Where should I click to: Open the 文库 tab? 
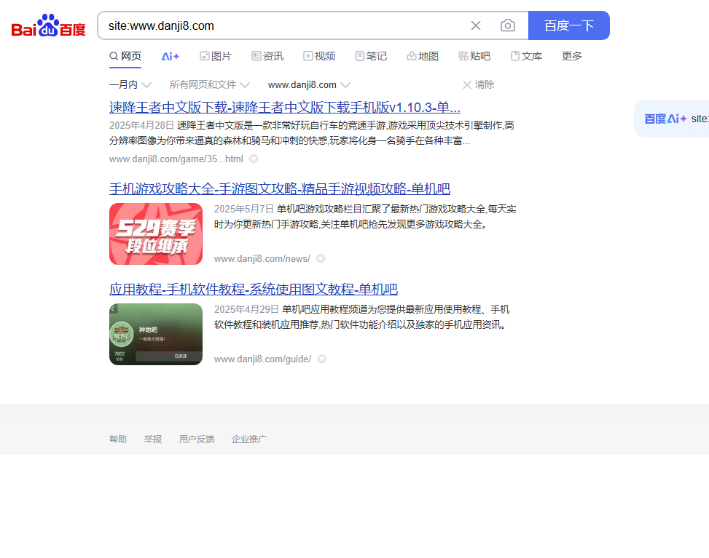(x=526, y=56)
